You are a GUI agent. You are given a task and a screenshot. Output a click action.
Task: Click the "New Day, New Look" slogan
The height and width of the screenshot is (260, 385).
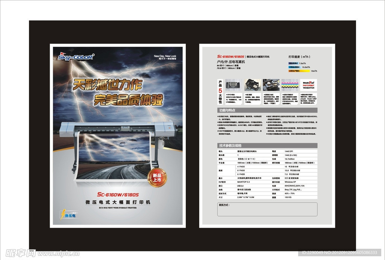[165, 56]
